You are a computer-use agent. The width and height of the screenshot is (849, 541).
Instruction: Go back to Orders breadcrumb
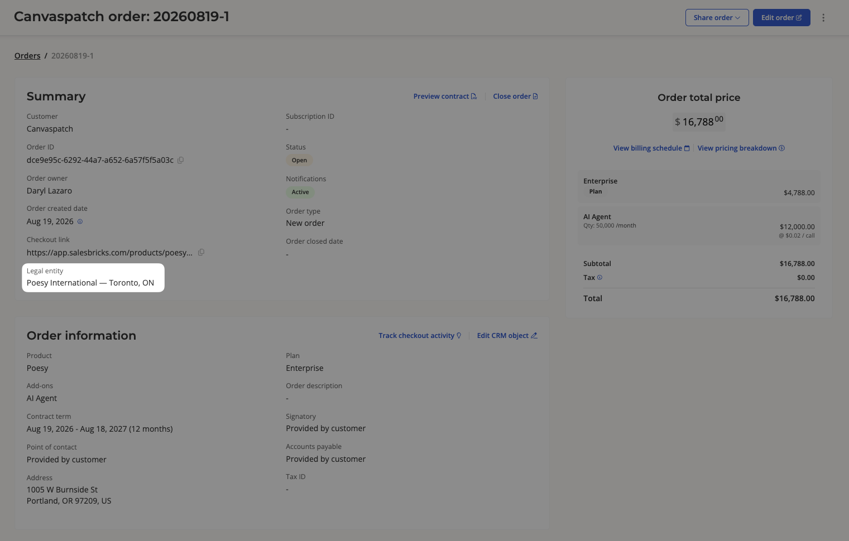27,56
